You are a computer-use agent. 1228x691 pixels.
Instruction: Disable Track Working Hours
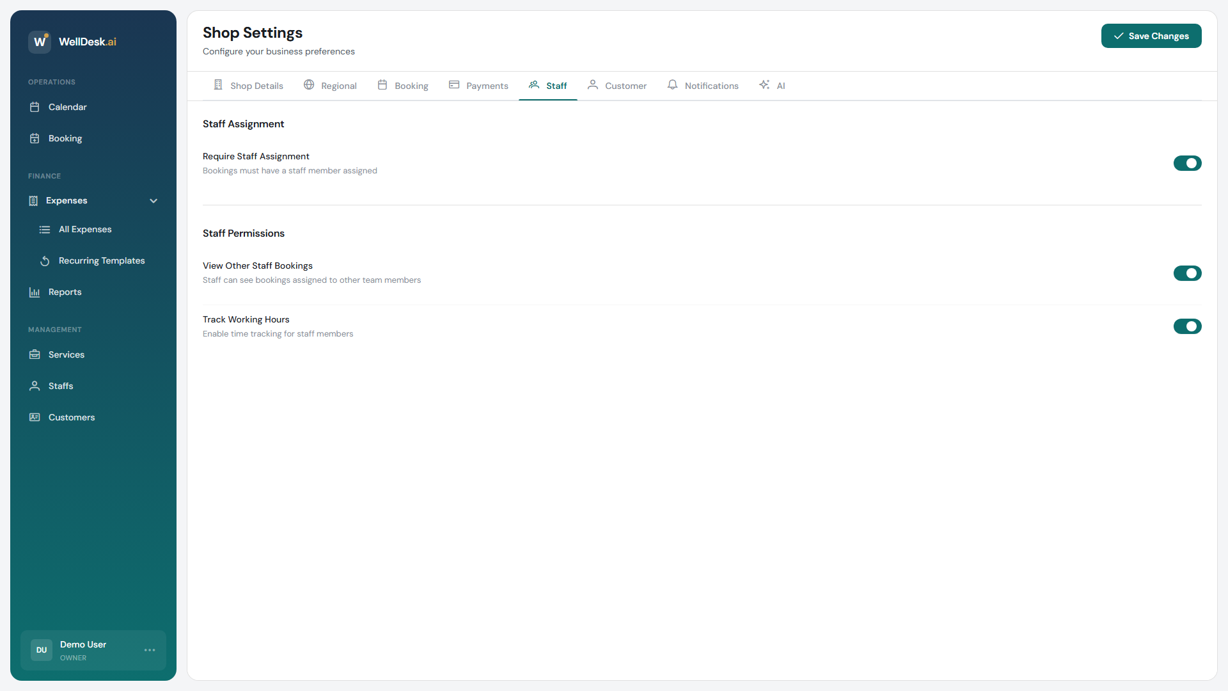click(1188, 326)
